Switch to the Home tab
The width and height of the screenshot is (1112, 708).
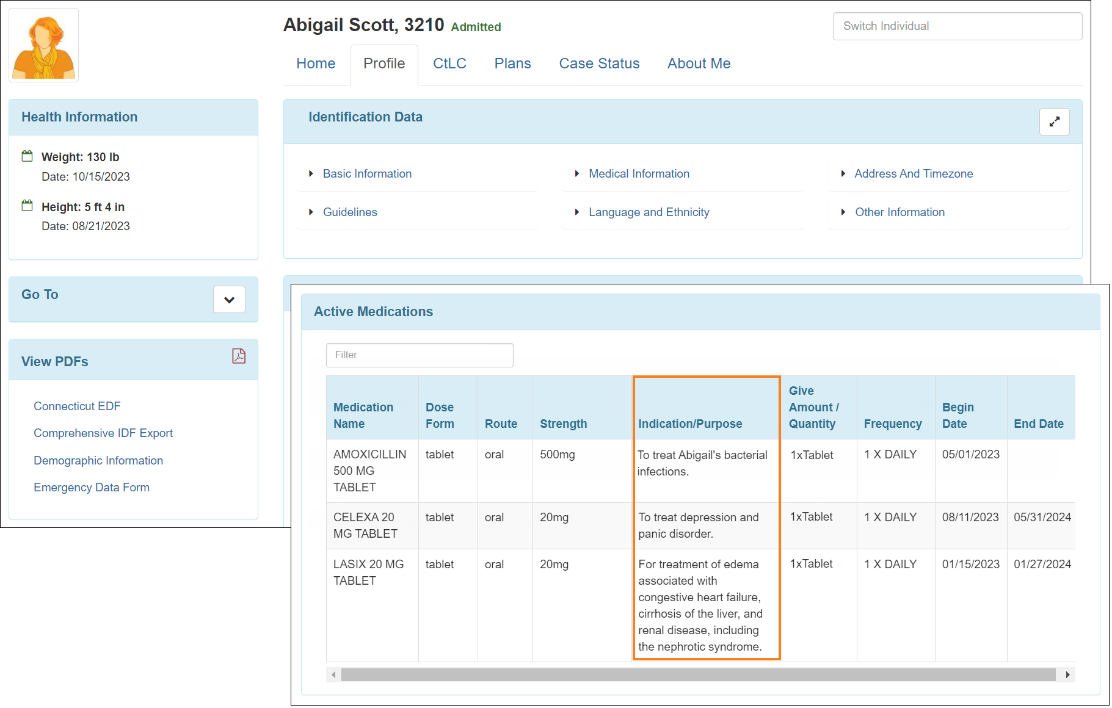[x=316, y=63]
